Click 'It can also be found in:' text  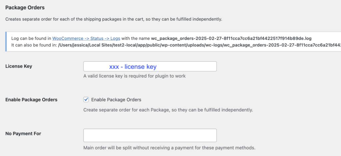click(34, 44)
